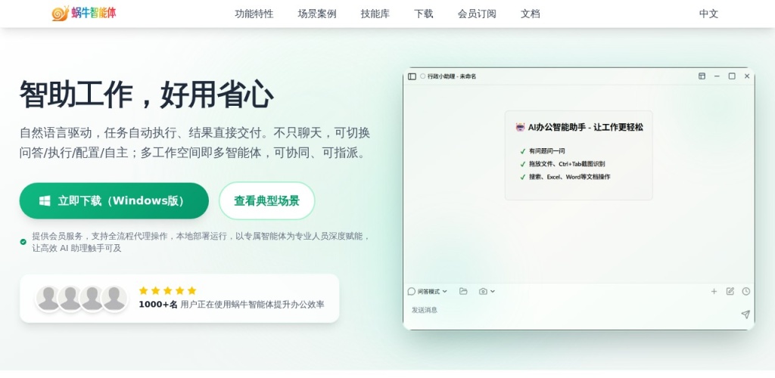Click the layout icon in app title bar
The width and height of the screenshot is (775, 378).
coord(702,76)
